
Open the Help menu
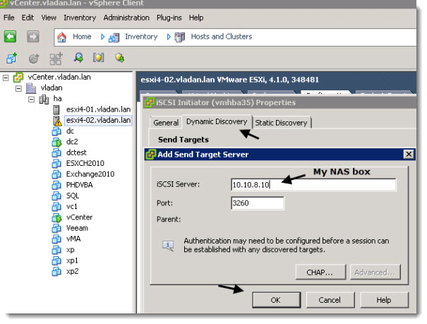(196, 18)
